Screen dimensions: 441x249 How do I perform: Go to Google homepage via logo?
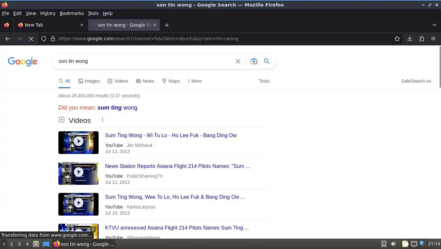(22, 62)
